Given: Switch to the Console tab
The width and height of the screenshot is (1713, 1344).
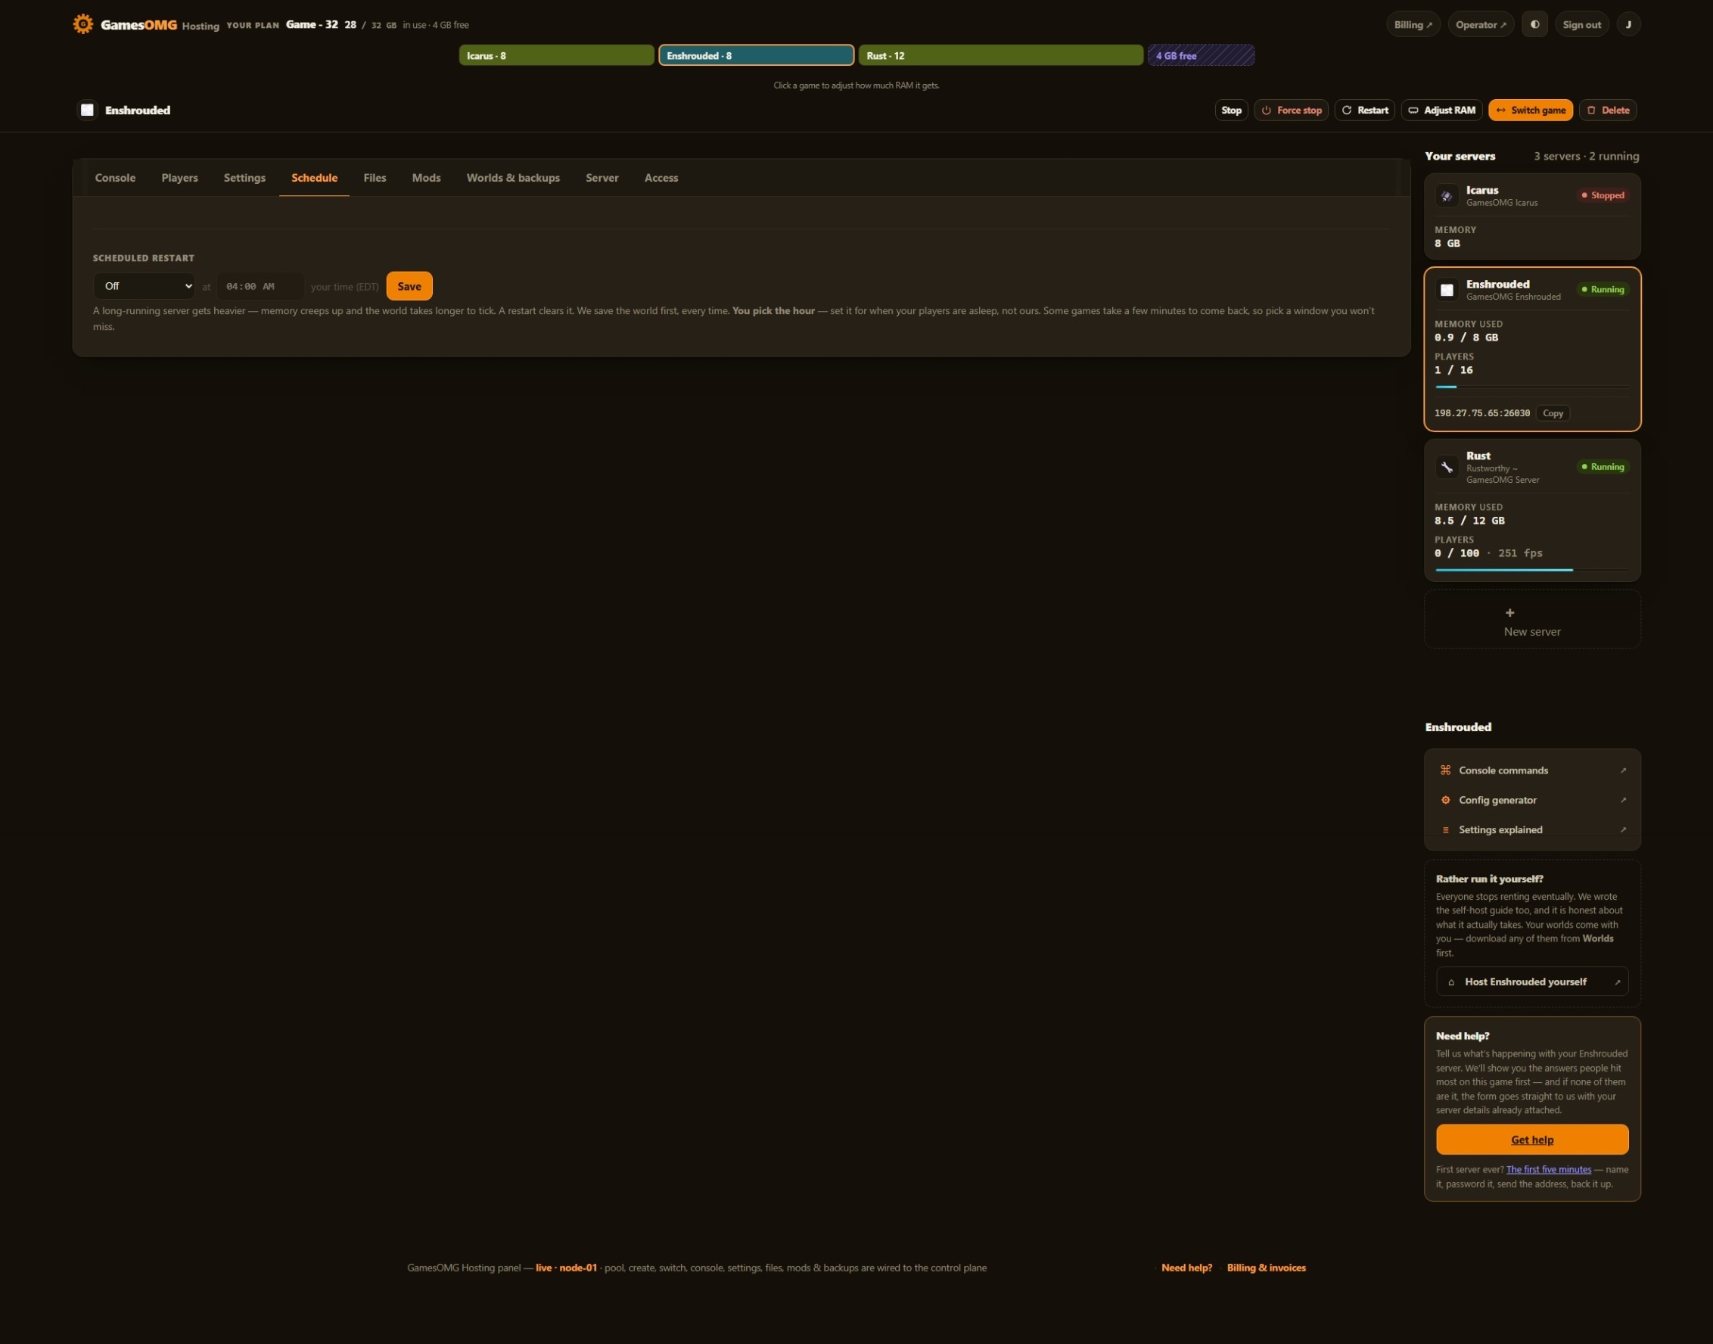Looking at the screenshot, I should pos(115,178).
